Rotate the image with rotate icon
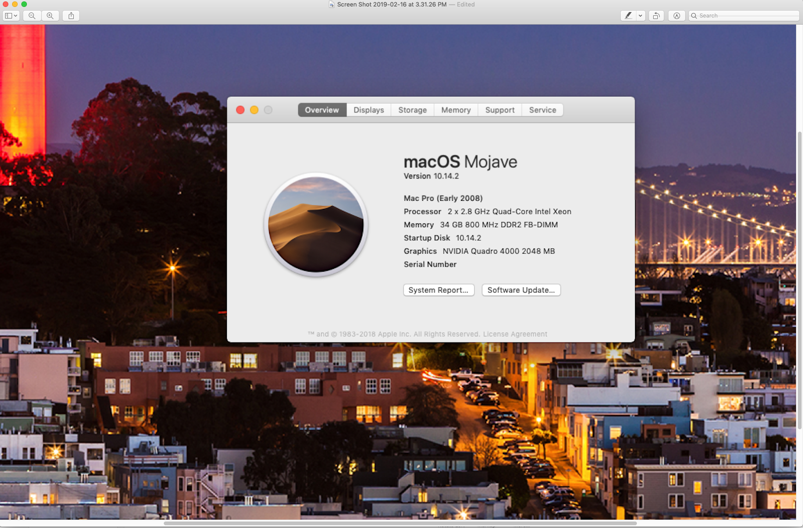This screenshot has height=528, width=803. [656, 16]
